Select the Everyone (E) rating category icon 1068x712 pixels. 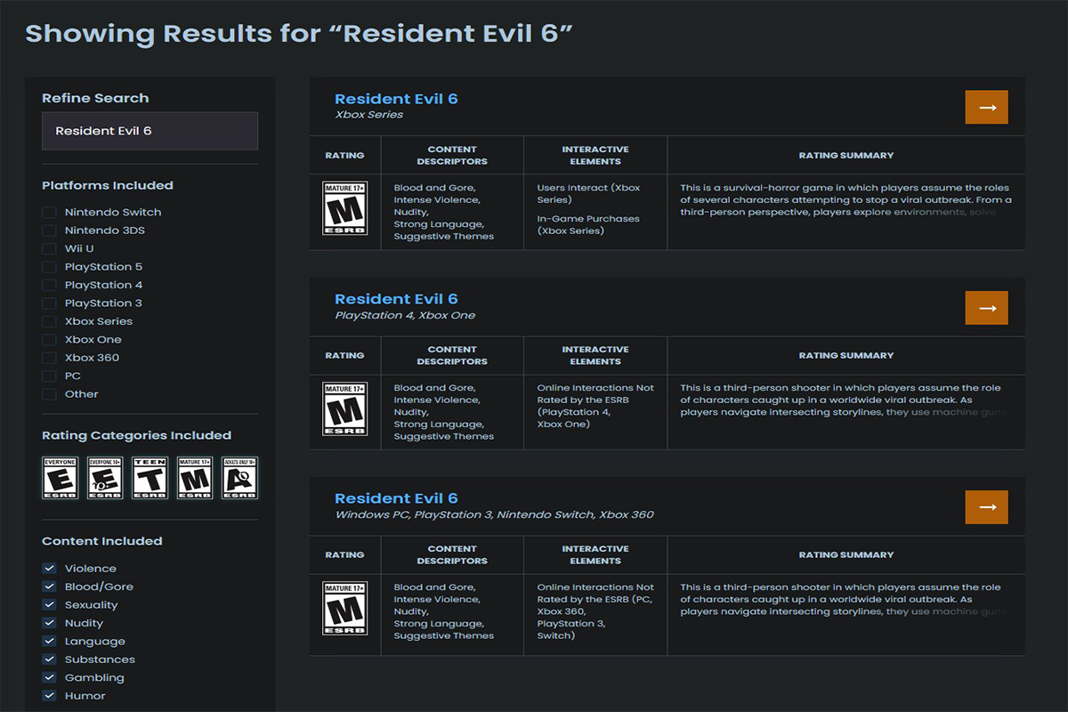click(61, 478)
